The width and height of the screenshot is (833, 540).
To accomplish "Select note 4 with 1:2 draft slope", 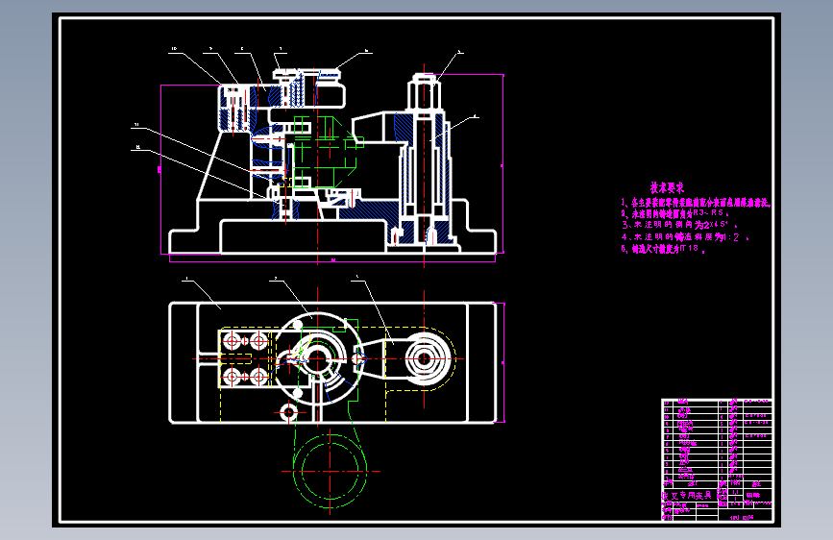I will (x=685, y=237).
